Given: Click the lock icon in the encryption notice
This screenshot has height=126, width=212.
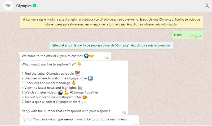Looking at the screenshot, I should [24, 19].
